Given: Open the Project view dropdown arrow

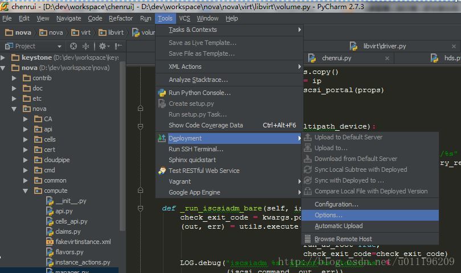Looking at the screenshot, I should (59, 47).
